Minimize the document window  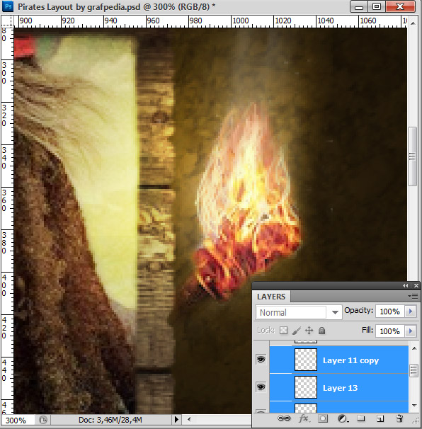click(359, 6)
